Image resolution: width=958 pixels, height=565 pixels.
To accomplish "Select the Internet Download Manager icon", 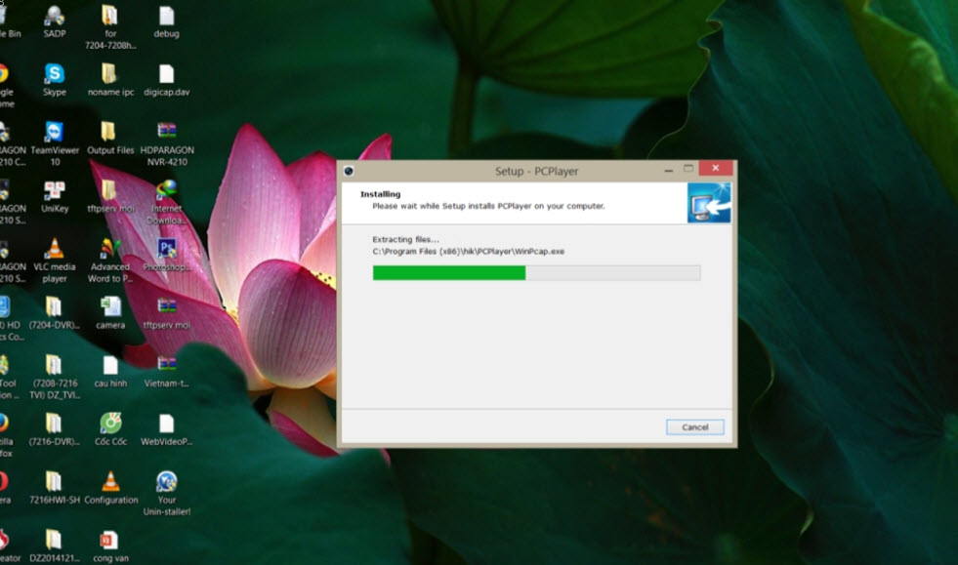I will [166, 191].
